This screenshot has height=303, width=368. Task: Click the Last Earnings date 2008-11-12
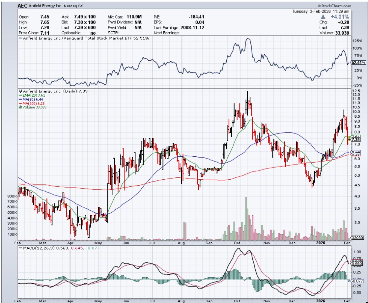pos(192,27)
